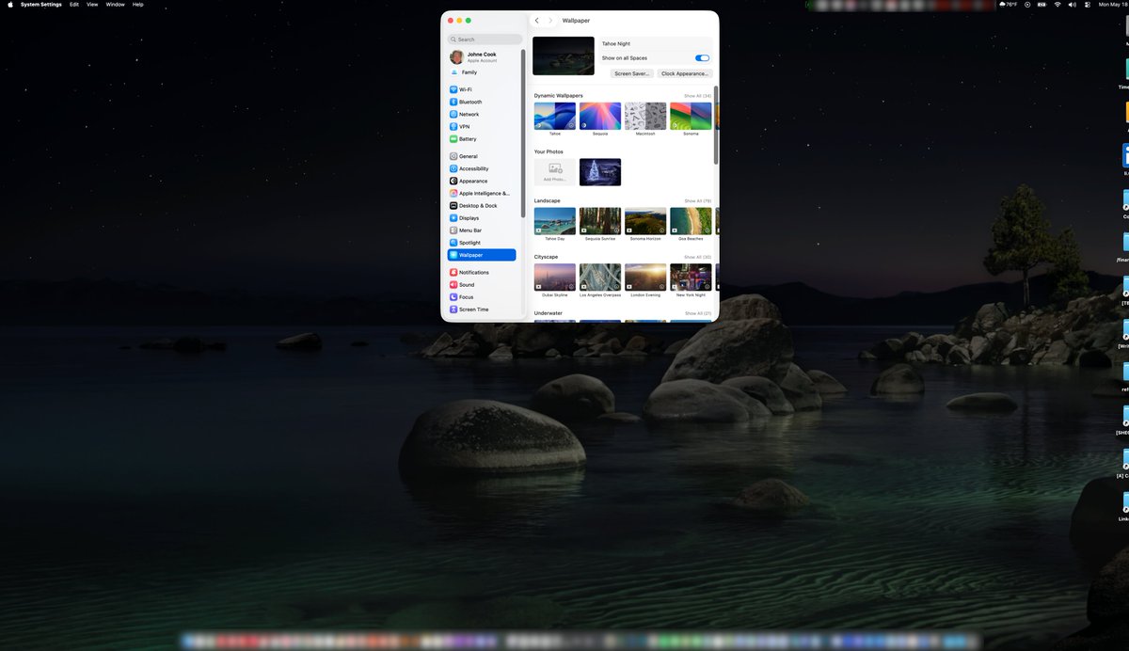Select Desktop & Dock in sidebar

click(482, 205)
